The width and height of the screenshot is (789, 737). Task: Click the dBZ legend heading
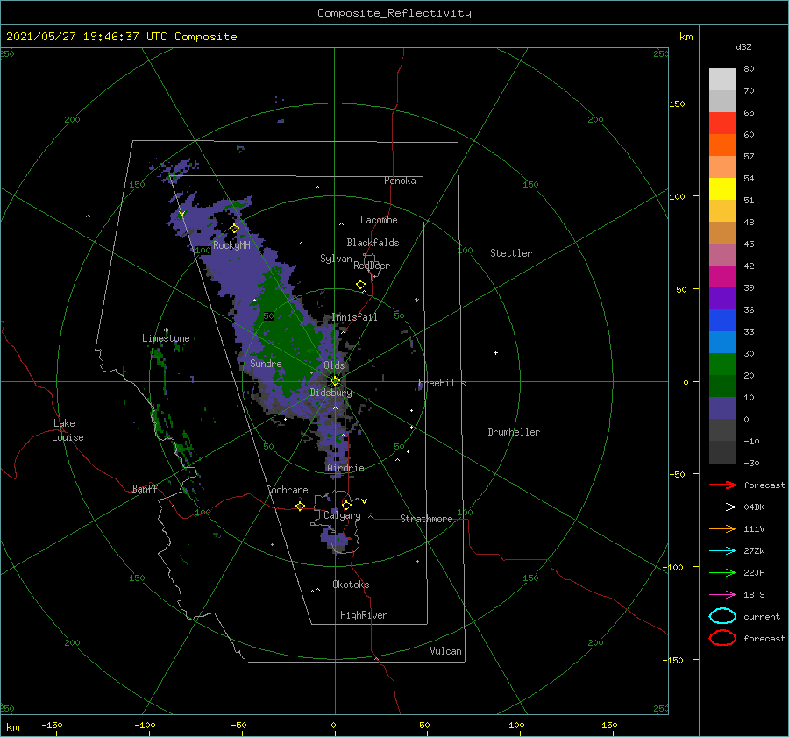coord(743,46)
